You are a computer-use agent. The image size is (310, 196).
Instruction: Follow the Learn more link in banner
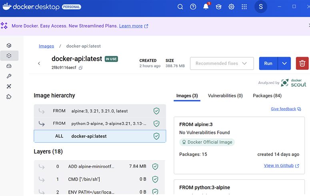131,26
